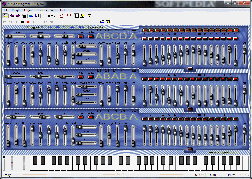Screen dimensions: 252x179
Task: Click the scene slider on the ABCD track
Action: (x=86, y=54)
